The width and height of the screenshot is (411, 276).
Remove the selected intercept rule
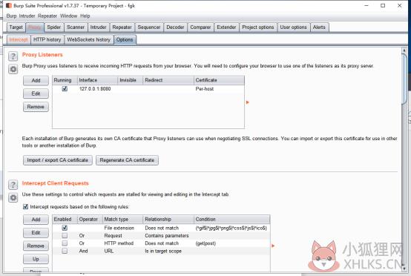(36, 246)
